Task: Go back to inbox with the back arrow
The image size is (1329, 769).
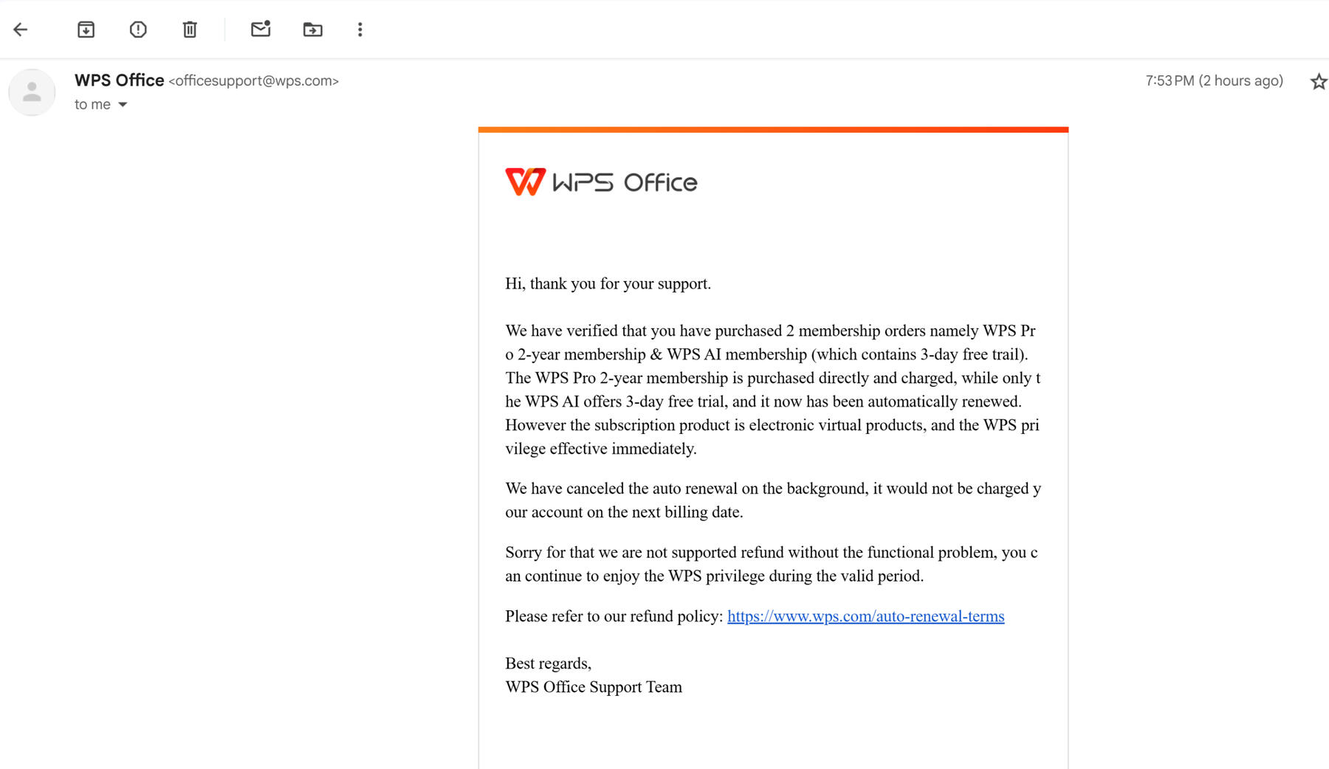Action: (x=21, y=30)
